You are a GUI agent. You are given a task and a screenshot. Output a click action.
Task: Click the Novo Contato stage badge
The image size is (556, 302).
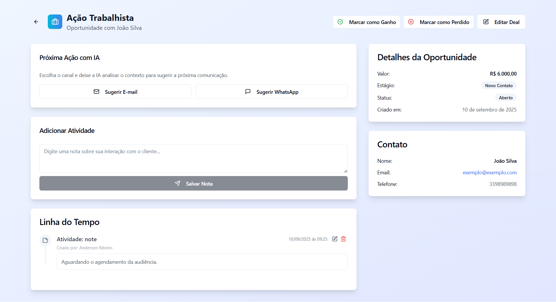pos(499,86)
